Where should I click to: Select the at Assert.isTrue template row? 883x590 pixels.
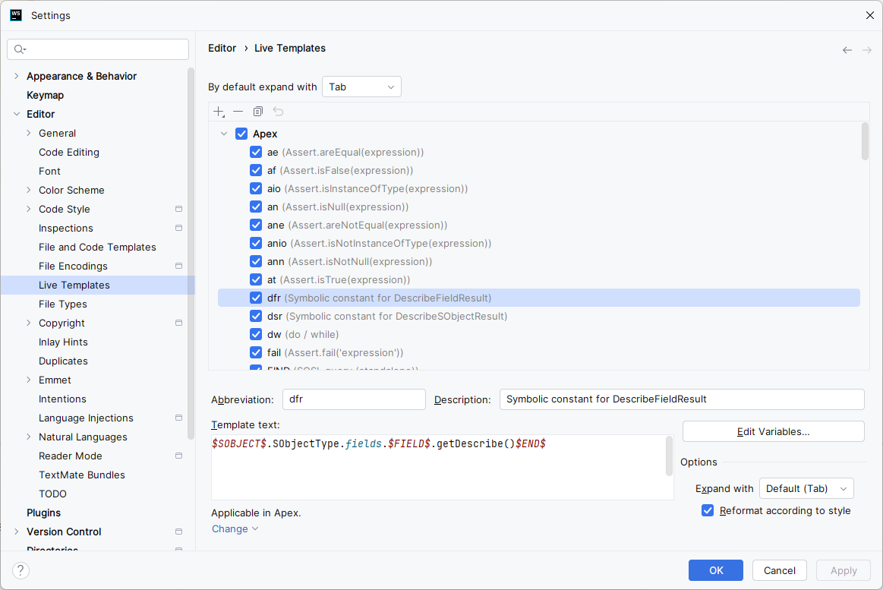(539, 279)
